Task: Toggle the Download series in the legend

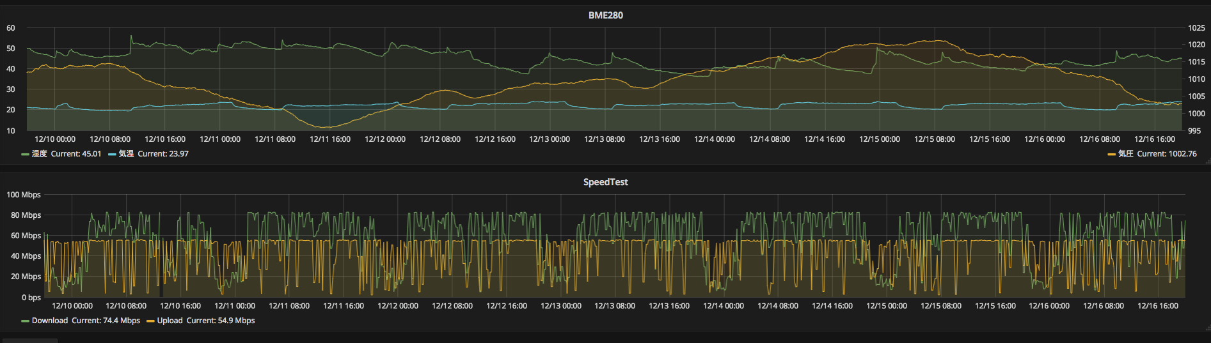Action: [x=50, y=321]
